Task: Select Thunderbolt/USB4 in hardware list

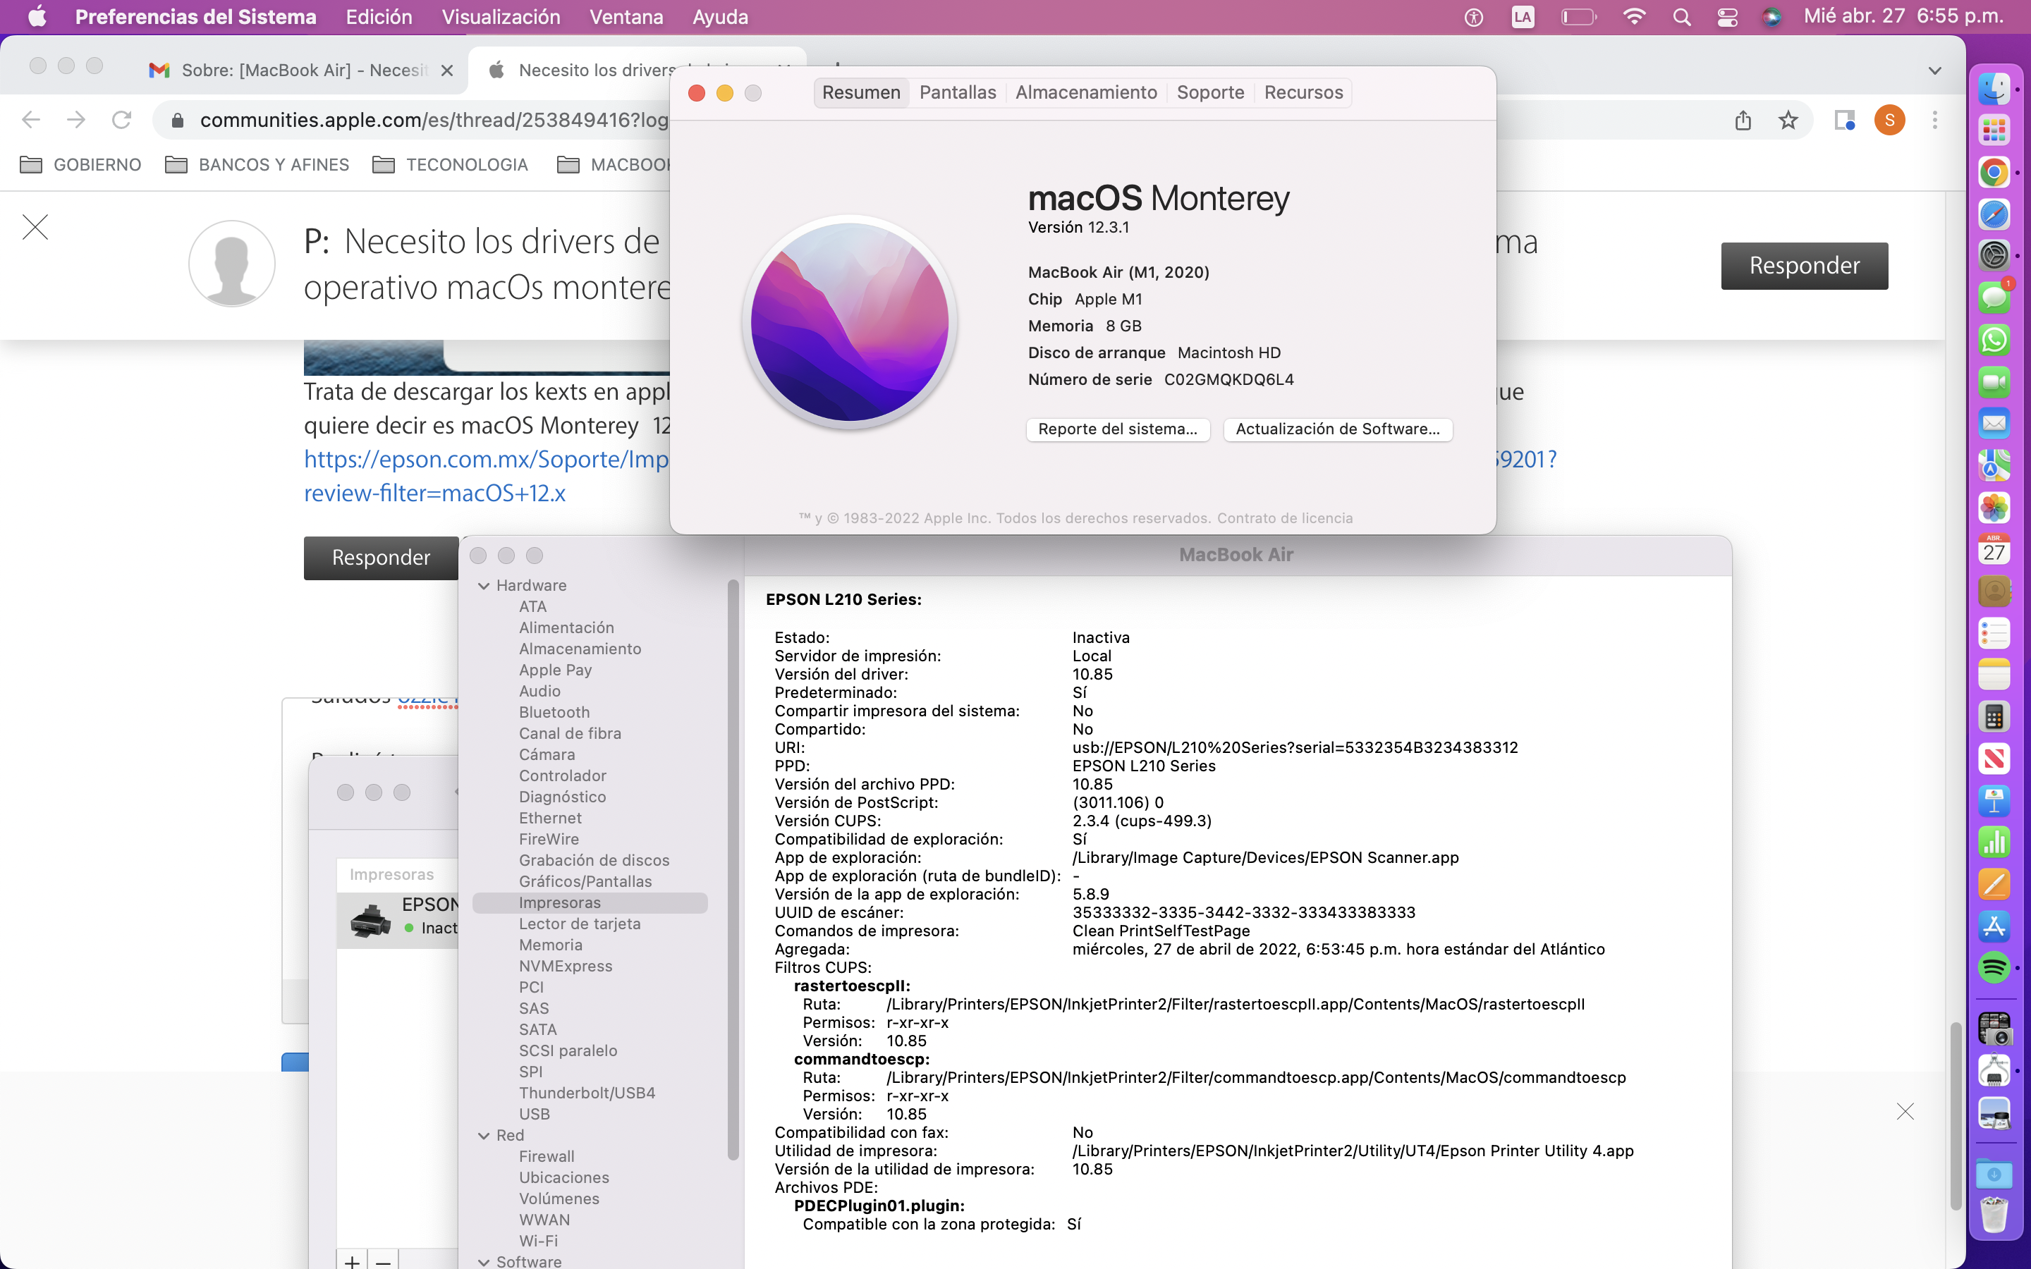Action: tap(587, 1093)
